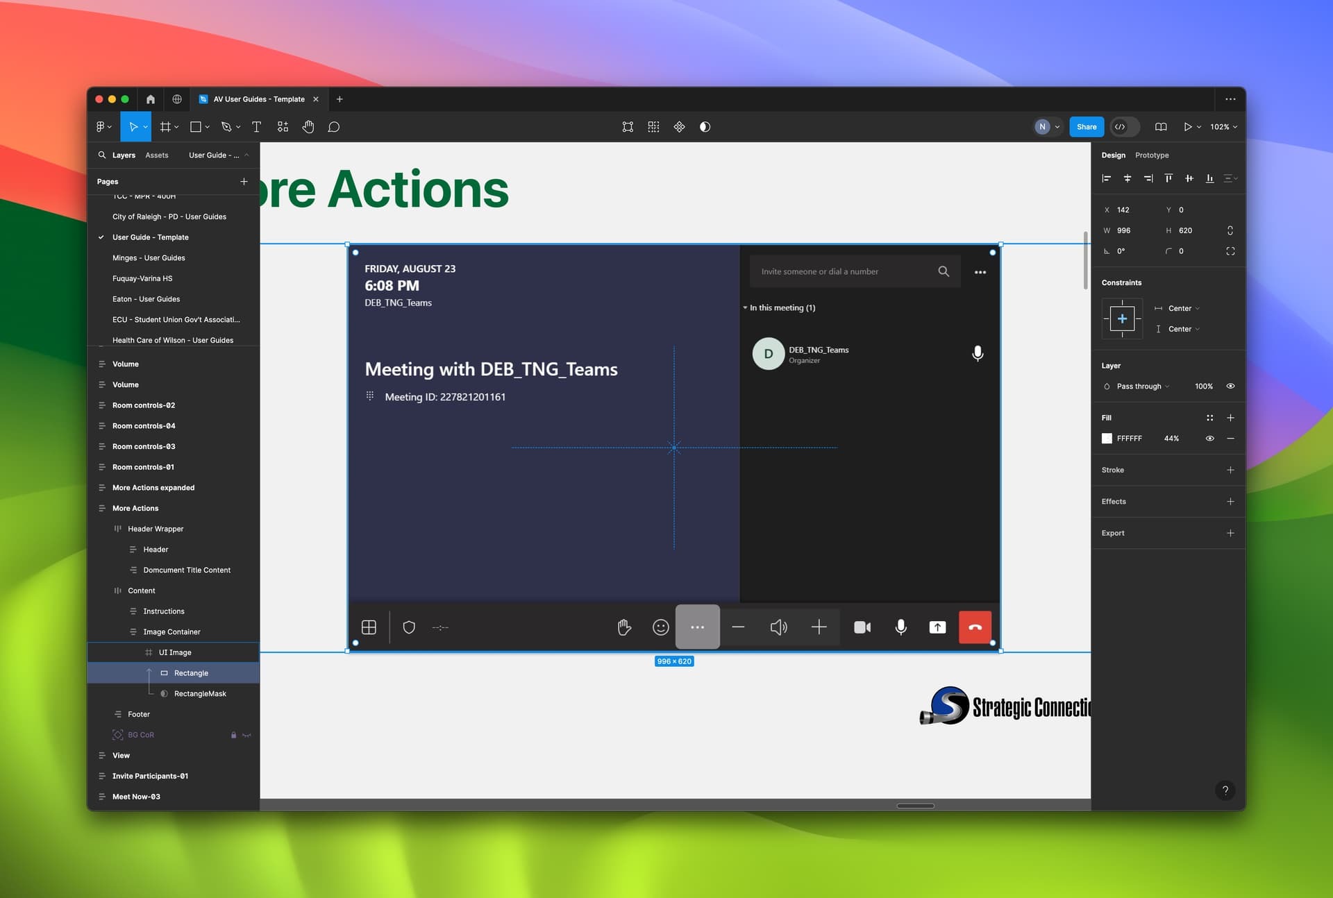Toggle layer visibility eye in Layer section
The image size is (1333, 898).
click(1230, 387)
